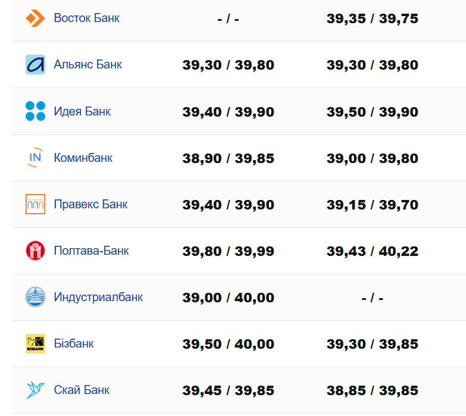Open the Восток Банк link
The height and width of the screenshot is (416, 466).
pos(86,18)
